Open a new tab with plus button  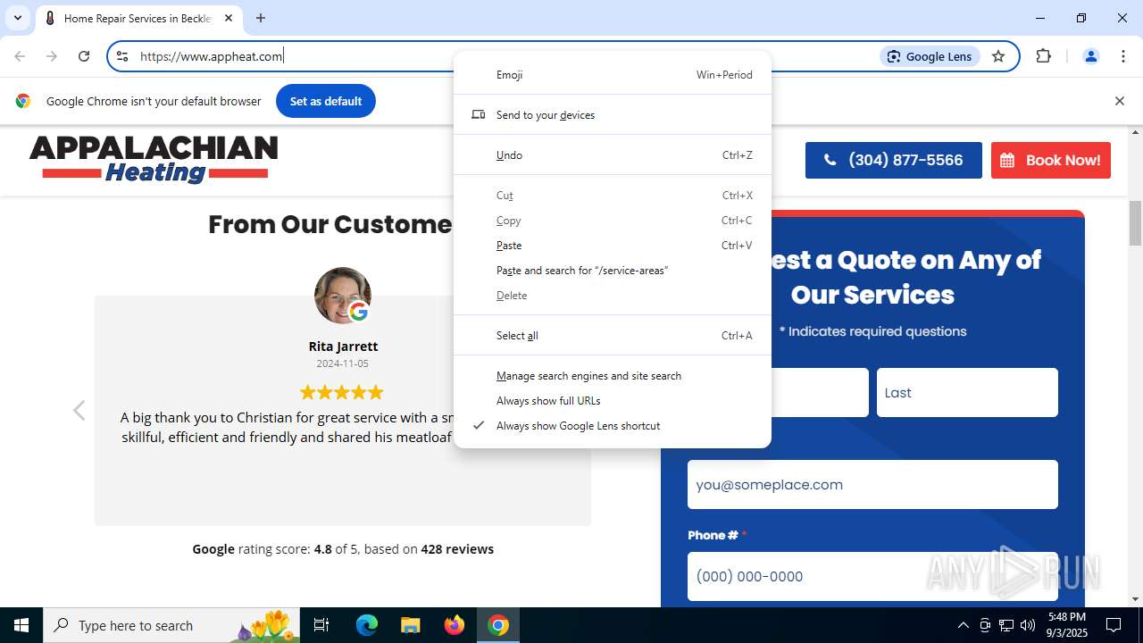(261, 18)
